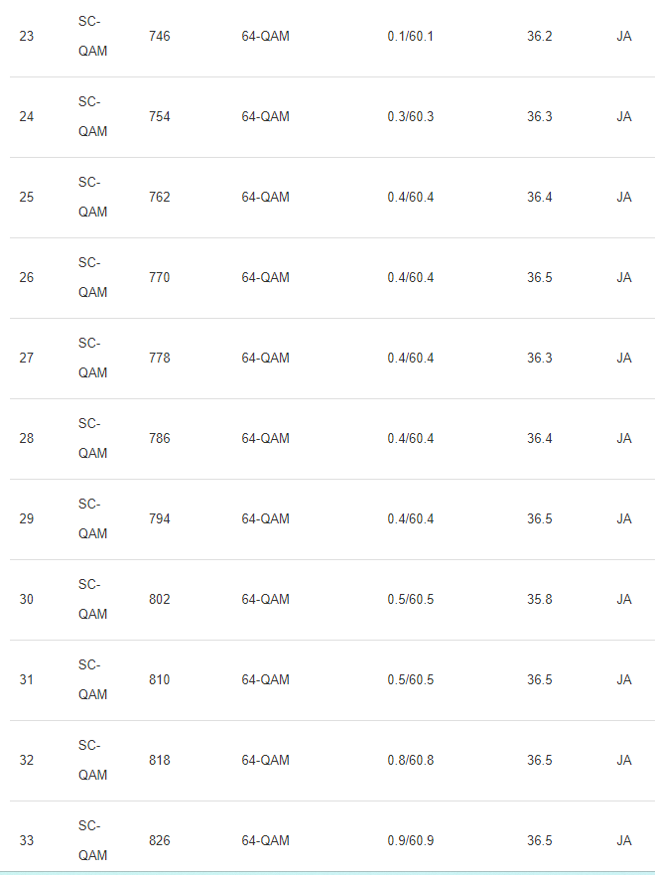This screenshot has height=875, width=655.
Task: Click frequency value 794
Action: tap(160, 518)
